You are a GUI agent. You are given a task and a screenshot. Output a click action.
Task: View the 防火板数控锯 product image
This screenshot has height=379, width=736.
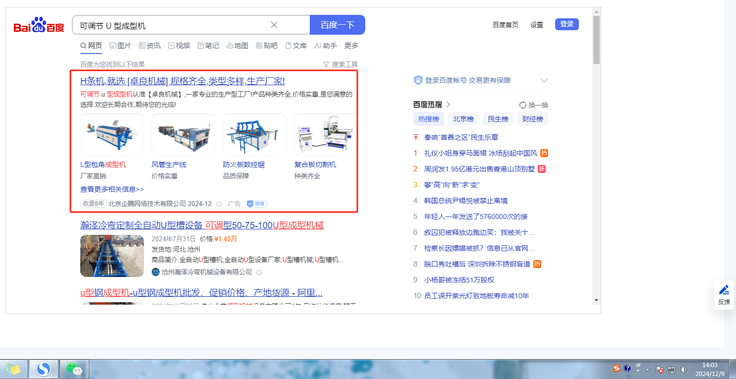[255, 135]
